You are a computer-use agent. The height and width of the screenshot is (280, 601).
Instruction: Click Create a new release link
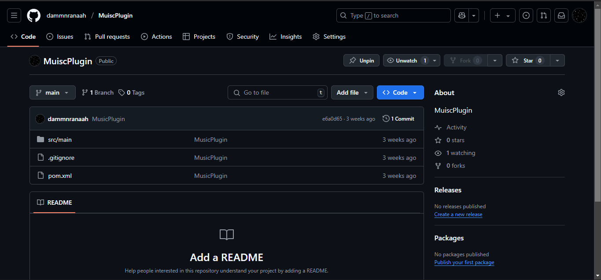[x=458, y=214]
